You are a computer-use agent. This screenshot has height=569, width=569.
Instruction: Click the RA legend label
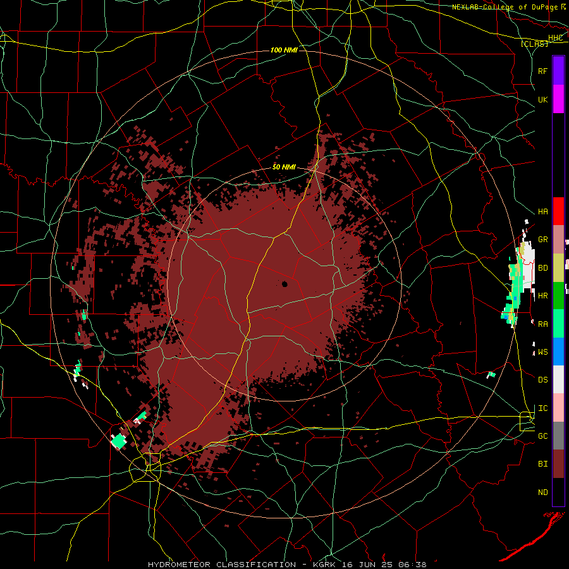click(542, 324)
